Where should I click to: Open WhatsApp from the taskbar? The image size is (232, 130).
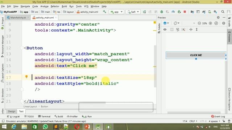(45, 127)
